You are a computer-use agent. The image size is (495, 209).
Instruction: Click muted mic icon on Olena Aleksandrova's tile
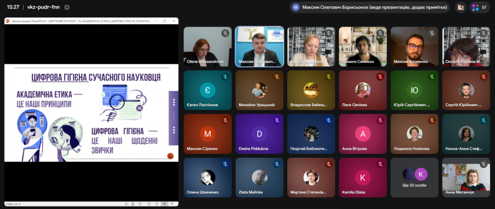pos(225,33)
